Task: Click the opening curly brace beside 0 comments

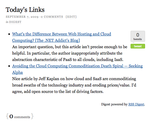Action: (x=7, y=116)
